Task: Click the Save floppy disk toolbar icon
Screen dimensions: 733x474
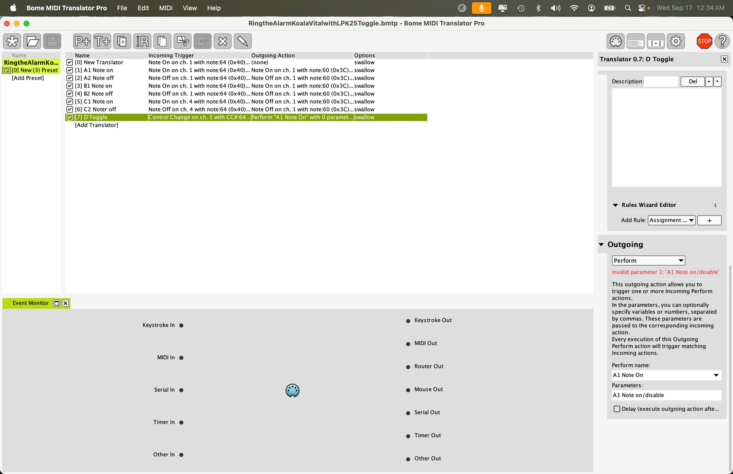Action: (x=52, y=41)
